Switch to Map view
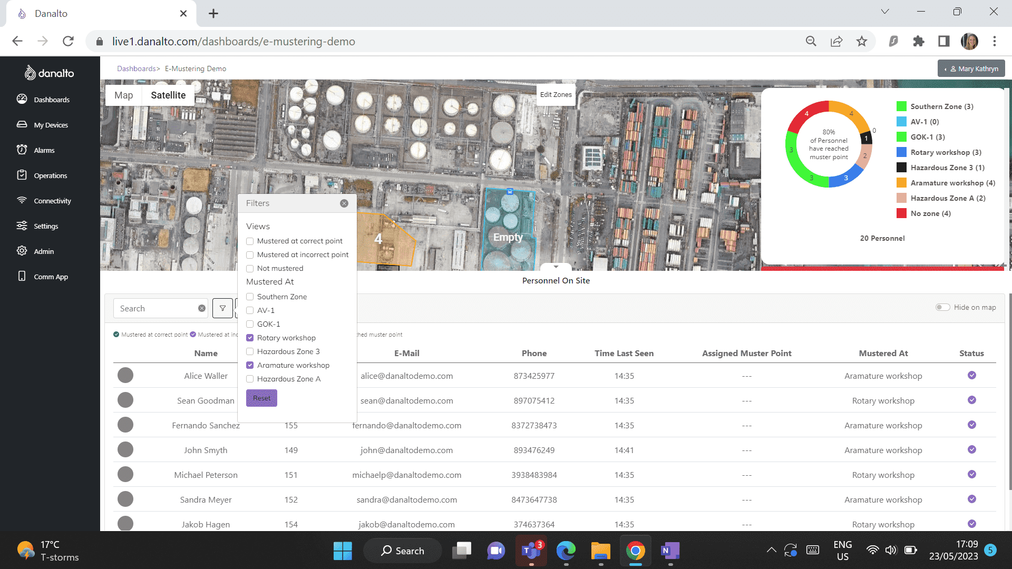 point(123,95)
